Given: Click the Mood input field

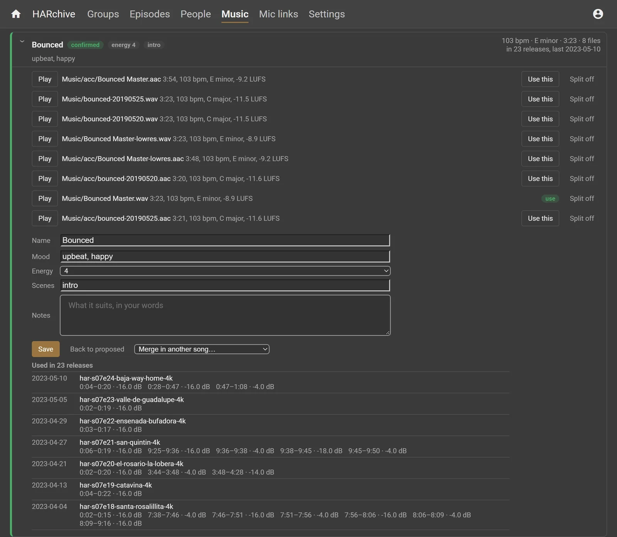Looking at the screenshot, I should pyautogui.click(x=225, y=257).
